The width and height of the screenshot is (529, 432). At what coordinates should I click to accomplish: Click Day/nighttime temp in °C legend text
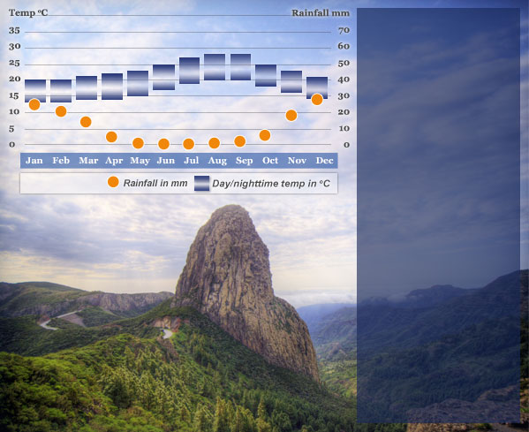point(271,184)
